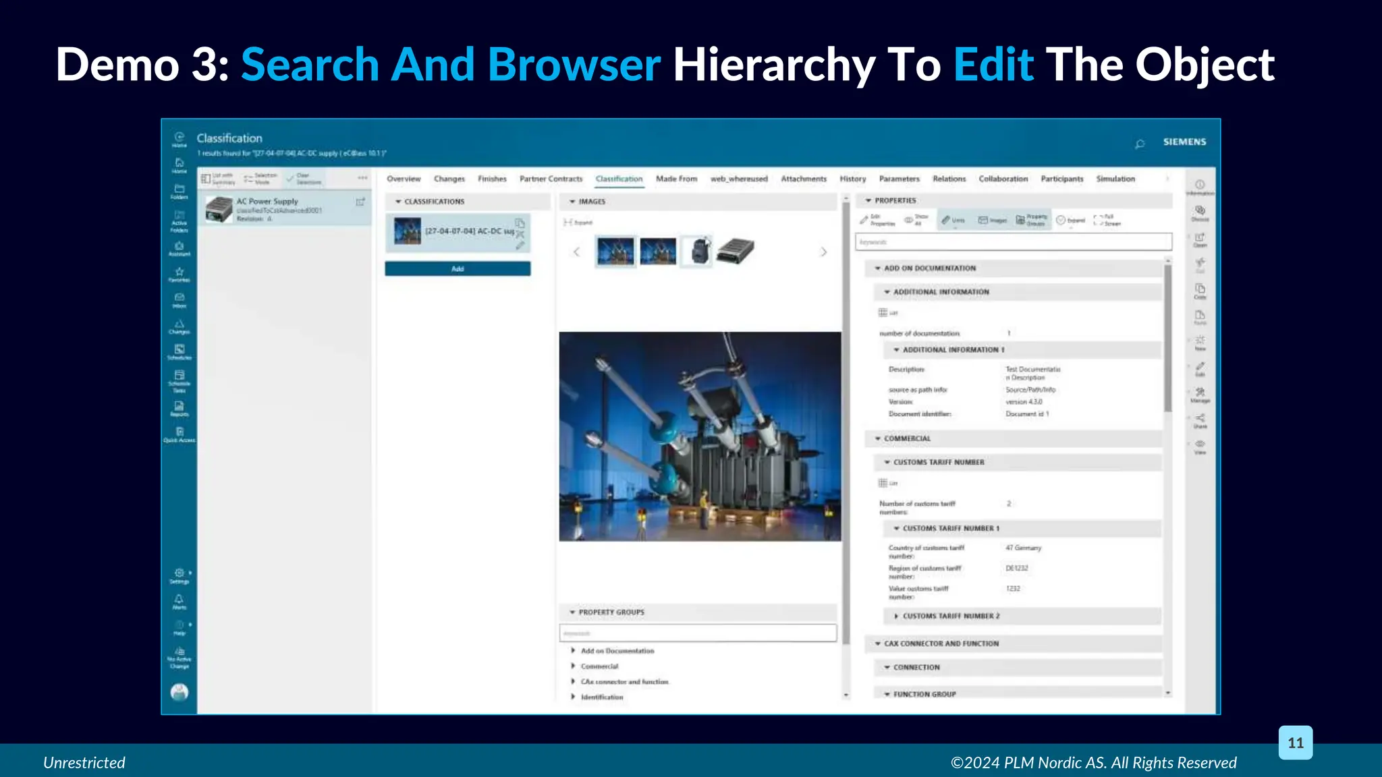Toggle Full Screen in Properties toolbar
This screenshot has width=1382, height=777.
[1107, 220]
